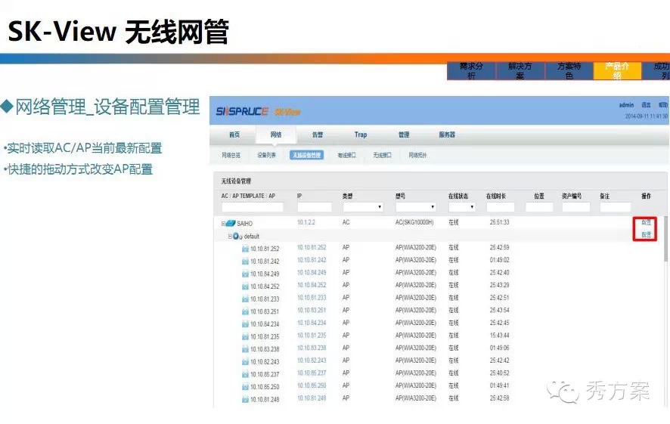
Task: Open the IP link 10.10.81.242
Action: 312,261
